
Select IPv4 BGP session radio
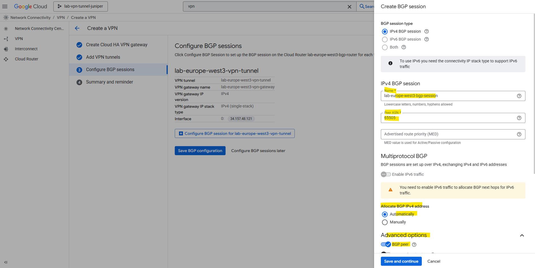(385, 31)
